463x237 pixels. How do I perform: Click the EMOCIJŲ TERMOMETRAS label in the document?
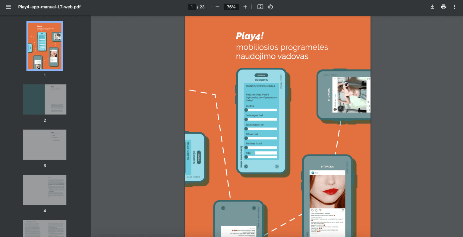coord(260,86)
